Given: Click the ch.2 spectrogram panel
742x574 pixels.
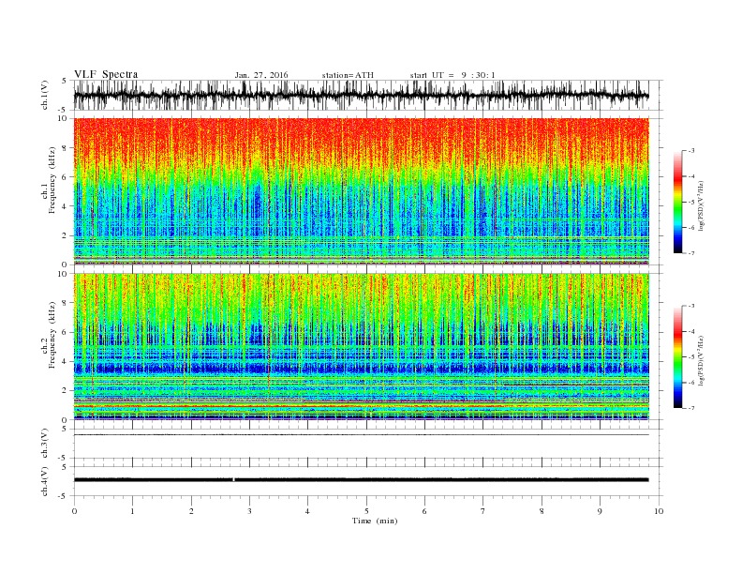Looking at the screenshot, I should [x=361, y=347].
